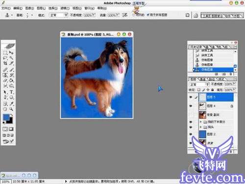Select the Rectangular Marquee tool

pyautogui.click(x=5, y=53)
